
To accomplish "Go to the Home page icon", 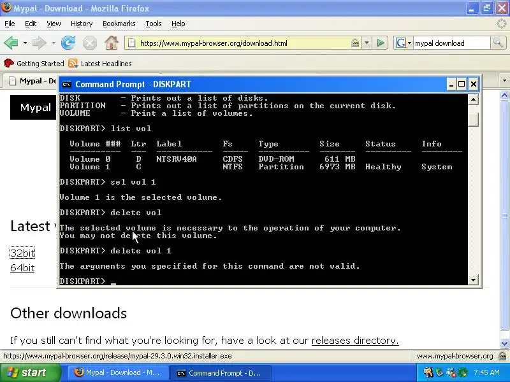I will (111, 43).
